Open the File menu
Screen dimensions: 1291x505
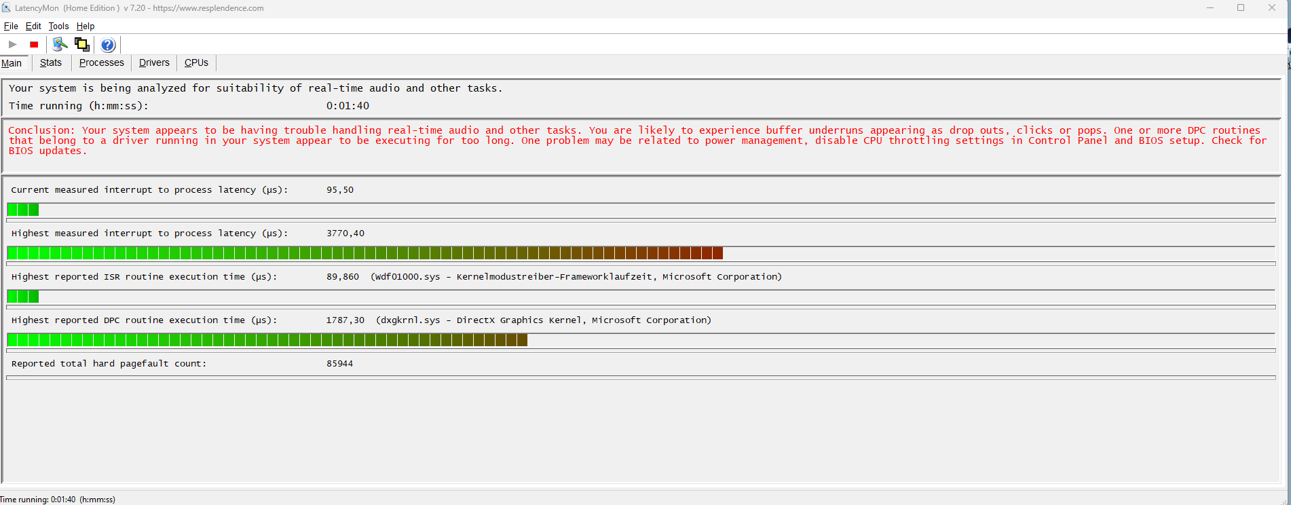pyautogui.click(x=11, y=26)
